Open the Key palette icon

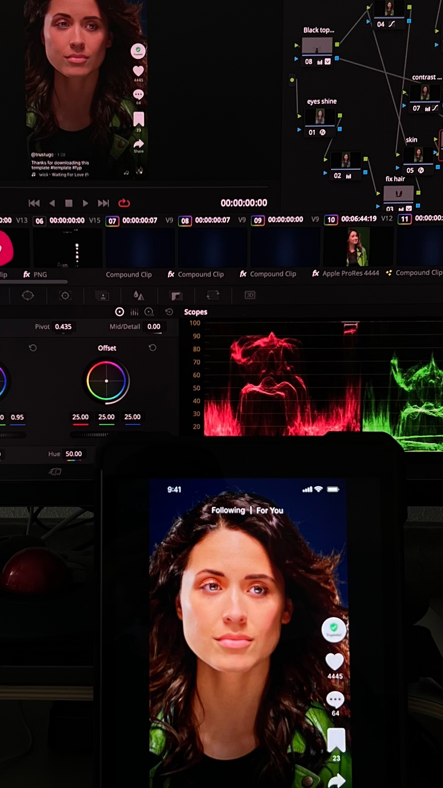(176, 295)
